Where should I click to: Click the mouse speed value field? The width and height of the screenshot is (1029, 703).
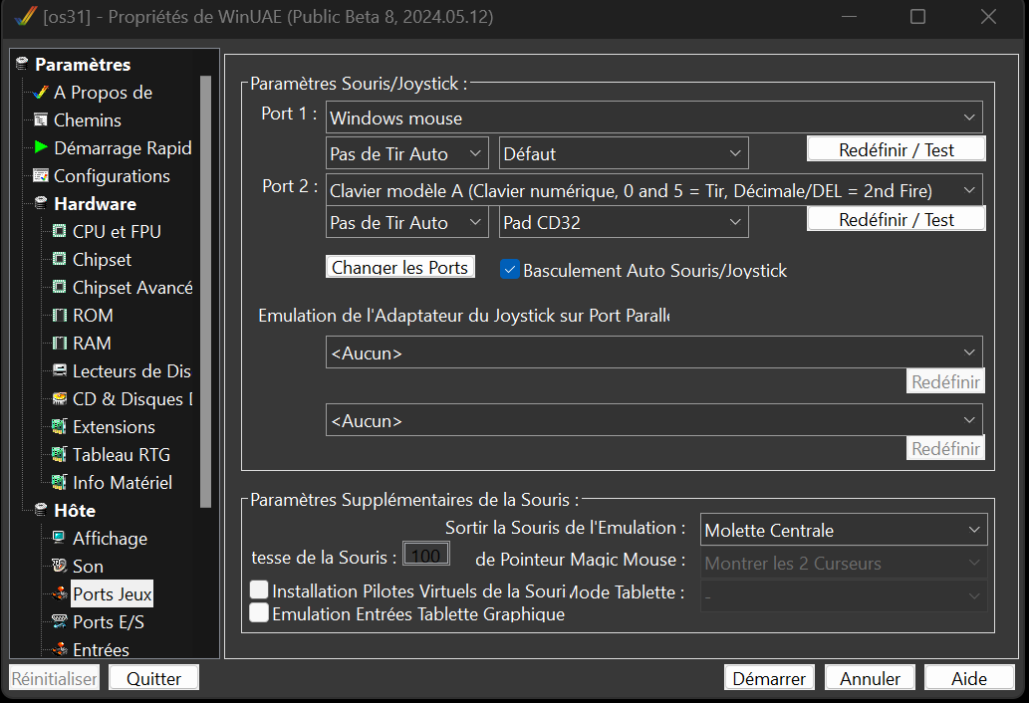point(426,555)
